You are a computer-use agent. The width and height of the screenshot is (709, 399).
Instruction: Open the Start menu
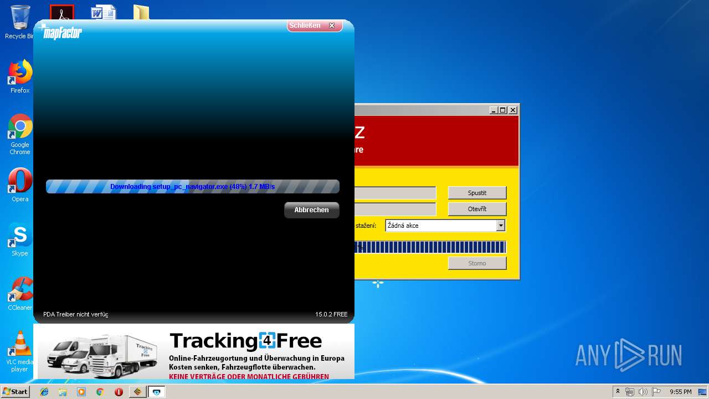click(15, 392)
